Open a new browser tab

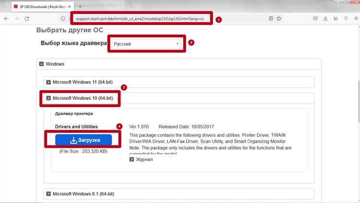point(80,6)
